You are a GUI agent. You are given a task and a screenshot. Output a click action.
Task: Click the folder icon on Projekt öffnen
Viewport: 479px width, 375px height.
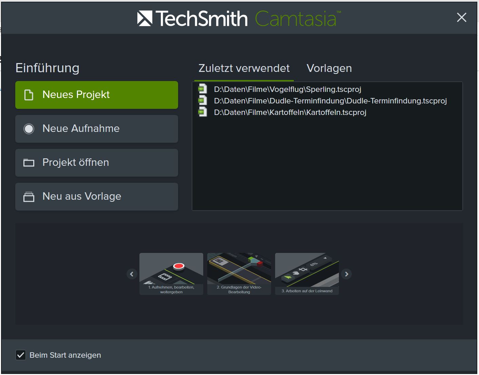pyautogui.click(x=29, y=163)
